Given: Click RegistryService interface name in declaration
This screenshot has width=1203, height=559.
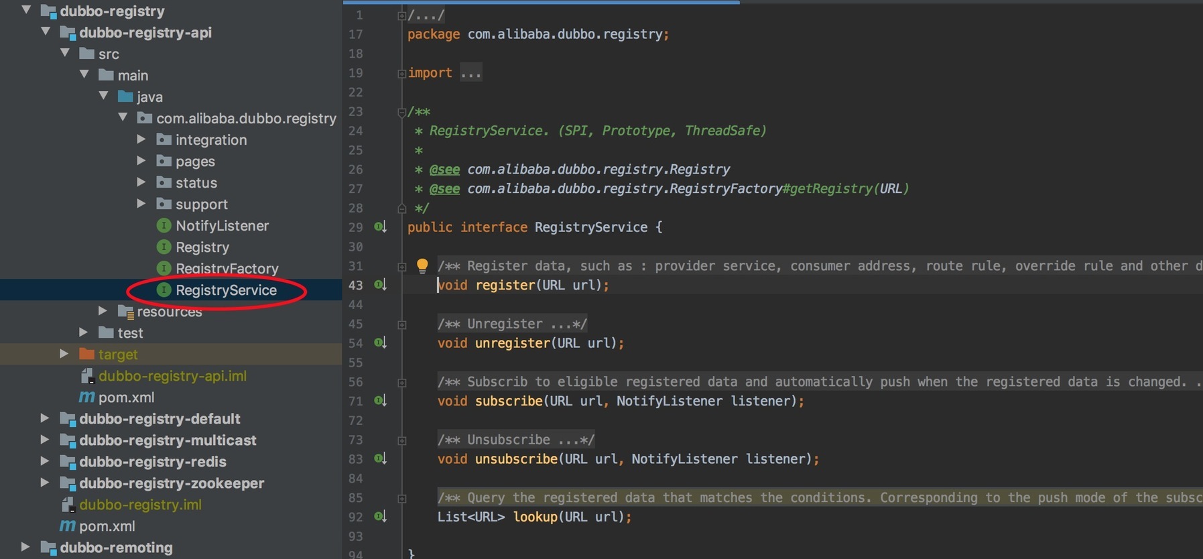Looking at the screenshot, I should tap(591, 227).
